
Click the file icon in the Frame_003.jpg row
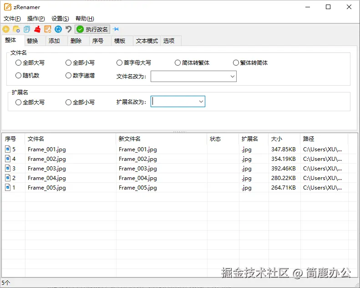point(8,168)
